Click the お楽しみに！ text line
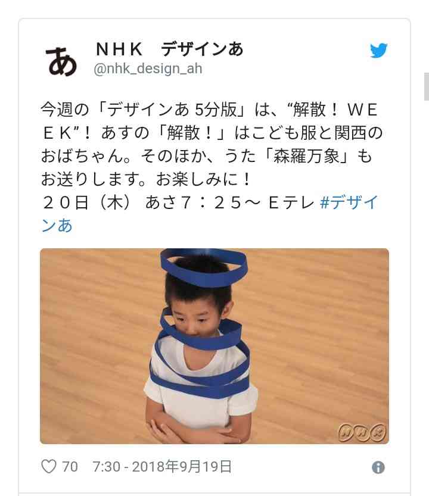 [204, 179]
